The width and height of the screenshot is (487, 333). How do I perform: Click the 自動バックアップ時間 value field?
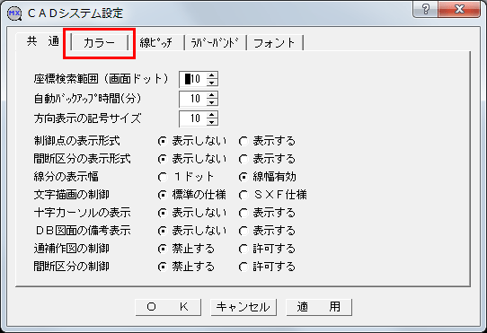tap(193, 99)
